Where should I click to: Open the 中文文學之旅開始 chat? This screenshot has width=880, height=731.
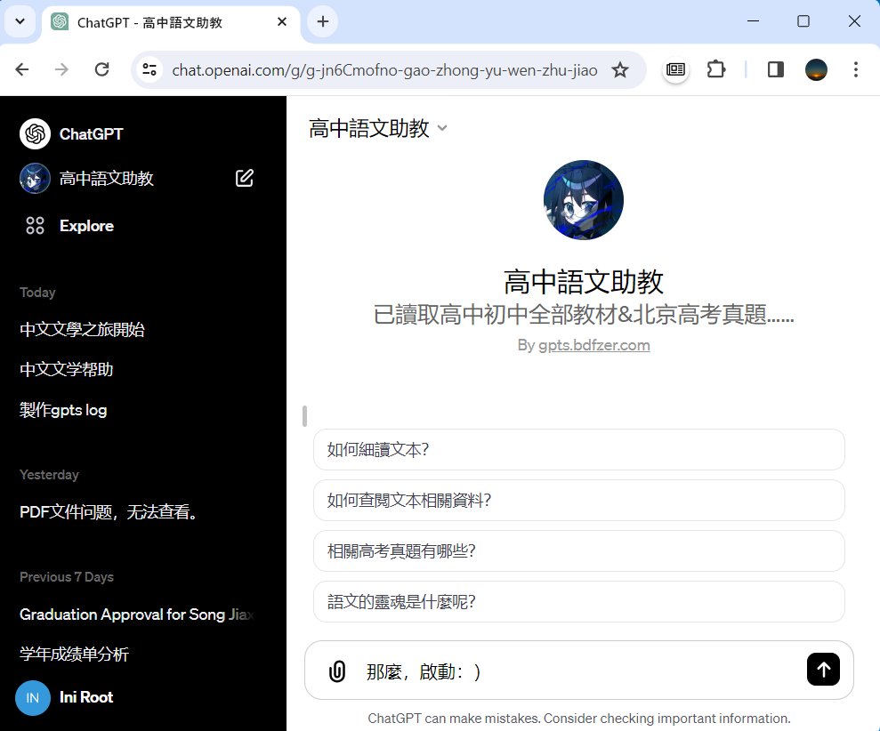click(83, 329)
